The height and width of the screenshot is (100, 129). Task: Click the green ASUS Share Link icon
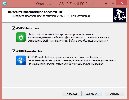coord(21,37)
